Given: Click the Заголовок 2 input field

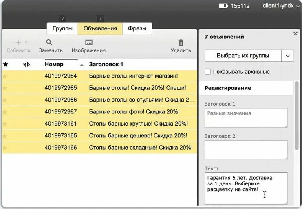Looking at the screenshot, I should (246, 150).
